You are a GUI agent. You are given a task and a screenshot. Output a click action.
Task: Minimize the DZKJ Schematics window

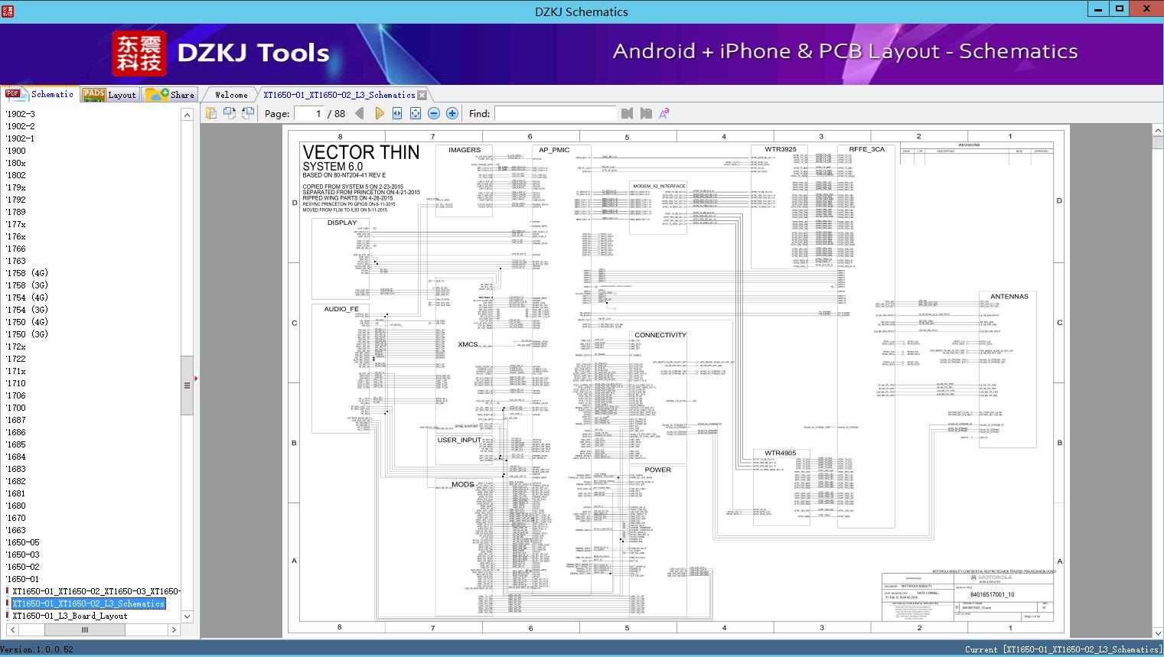(1098, 9)
